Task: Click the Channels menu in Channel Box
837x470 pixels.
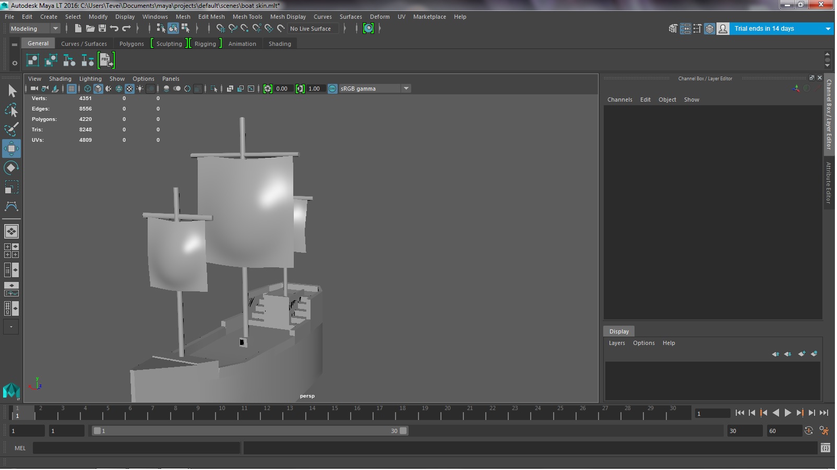Action: 619,100
